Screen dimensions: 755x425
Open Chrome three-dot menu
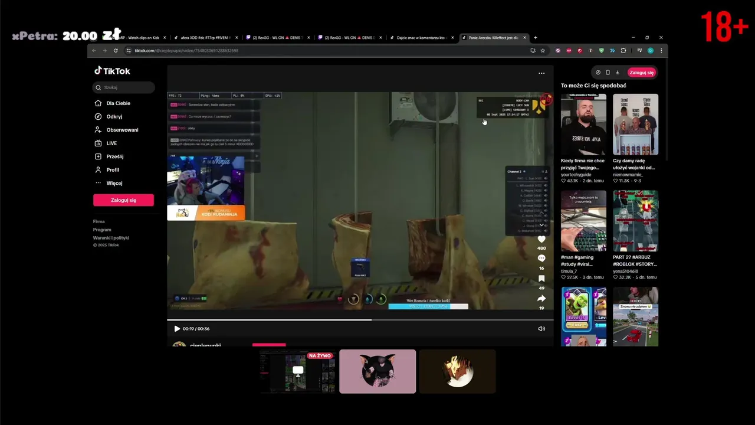pyautogui.click(x=661, y=51)
